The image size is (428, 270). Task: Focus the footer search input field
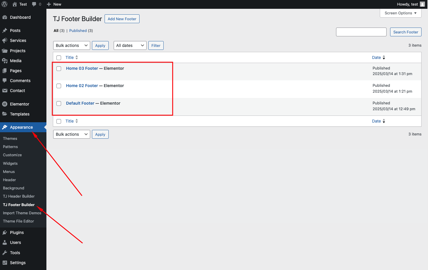(361, 32)
